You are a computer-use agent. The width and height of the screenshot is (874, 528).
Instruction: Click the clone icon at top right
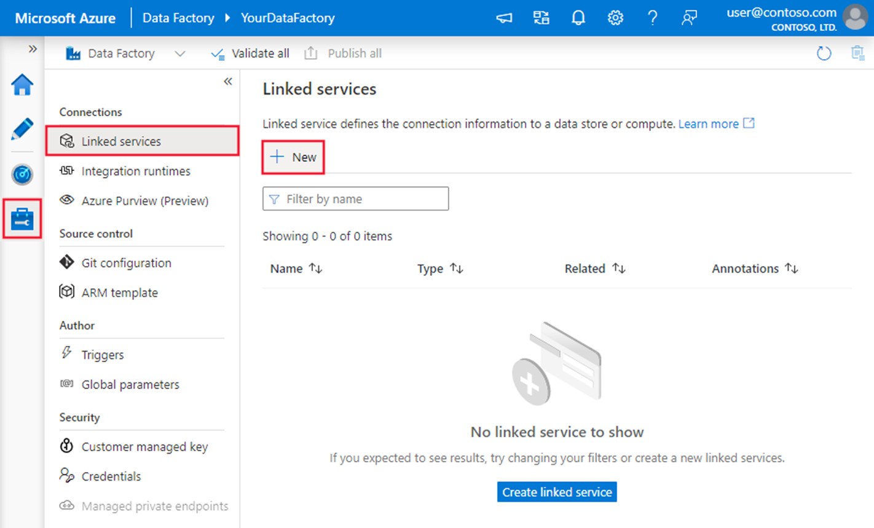point(859,53)
